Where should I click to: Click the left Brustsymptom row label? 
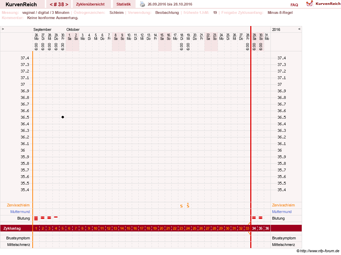(x=18, y=238)
